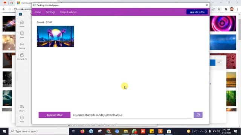Open the Settings tab in Desktop Live Wallpapers
241x135 pixels.
50,12
